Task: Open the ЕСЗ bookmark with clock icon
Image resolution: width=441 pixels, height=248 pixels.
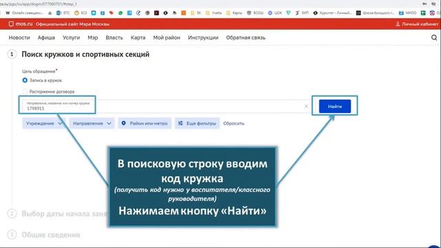Action: [81, 13]
